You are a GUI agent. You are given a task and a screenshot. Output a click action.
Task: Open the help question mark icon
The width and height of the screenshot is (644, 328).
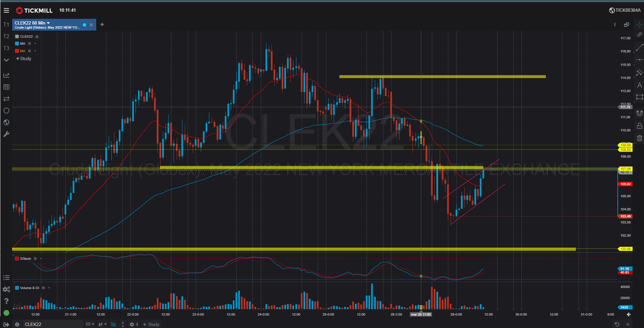coord(6,301)
